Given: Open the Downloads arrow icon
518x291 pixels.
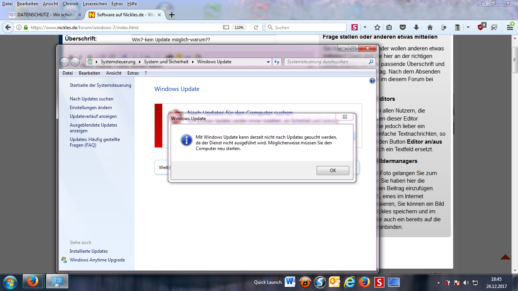Looking at the screenshot, I should tap(416, 27).
